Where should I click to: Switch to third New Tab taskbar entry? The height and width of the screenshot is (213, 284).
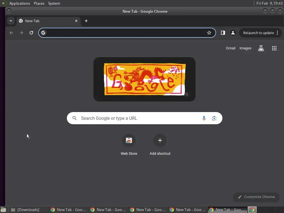click(x=148, y=210)
